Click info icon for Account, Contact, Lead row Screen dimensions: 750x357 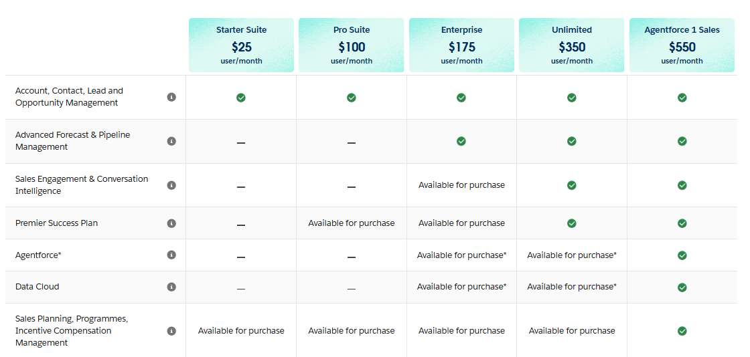coord(171,97)
